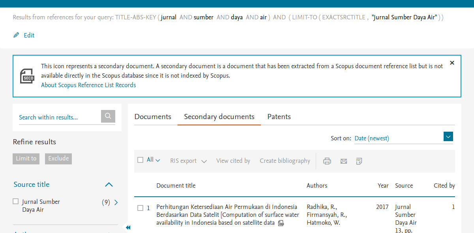Click the pencil icon next to Edit

[x=15, y=35]
